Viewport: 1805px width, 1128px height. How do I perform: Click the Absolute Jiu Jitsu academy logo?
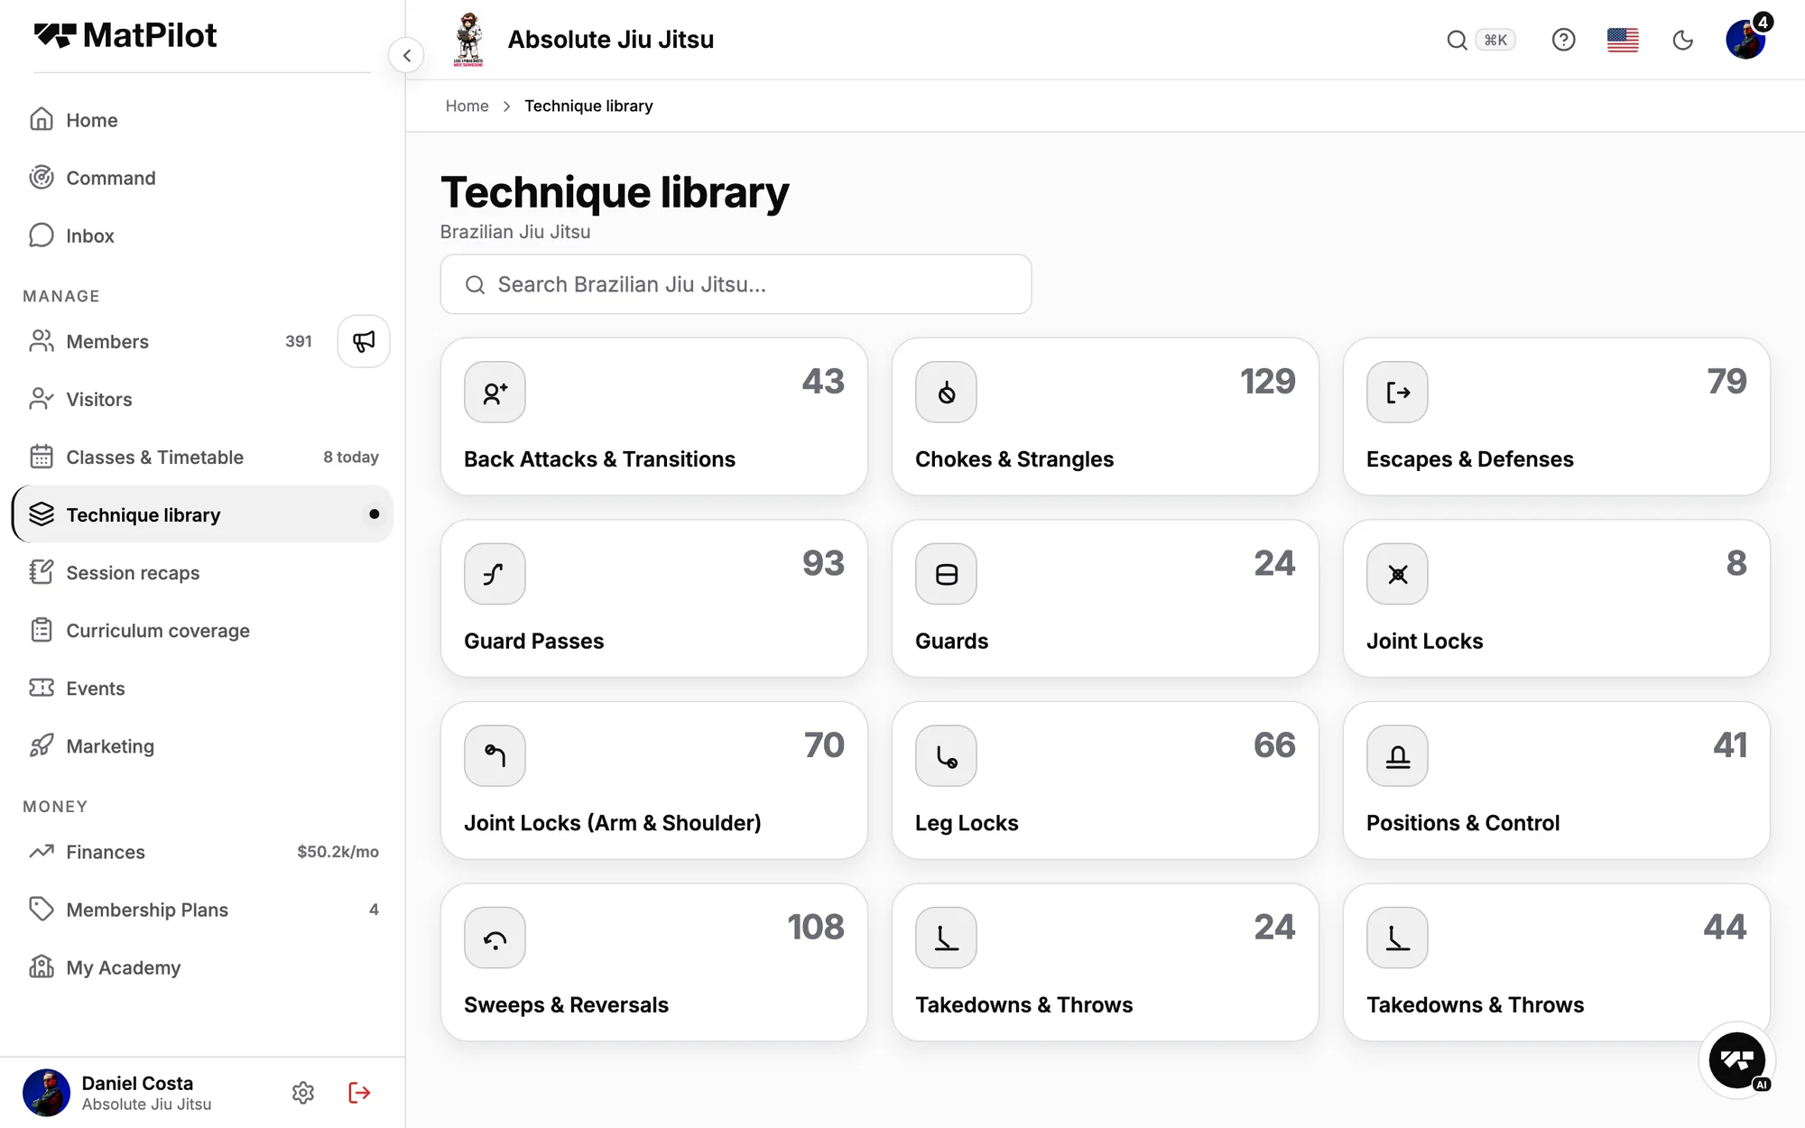[468, 40]
